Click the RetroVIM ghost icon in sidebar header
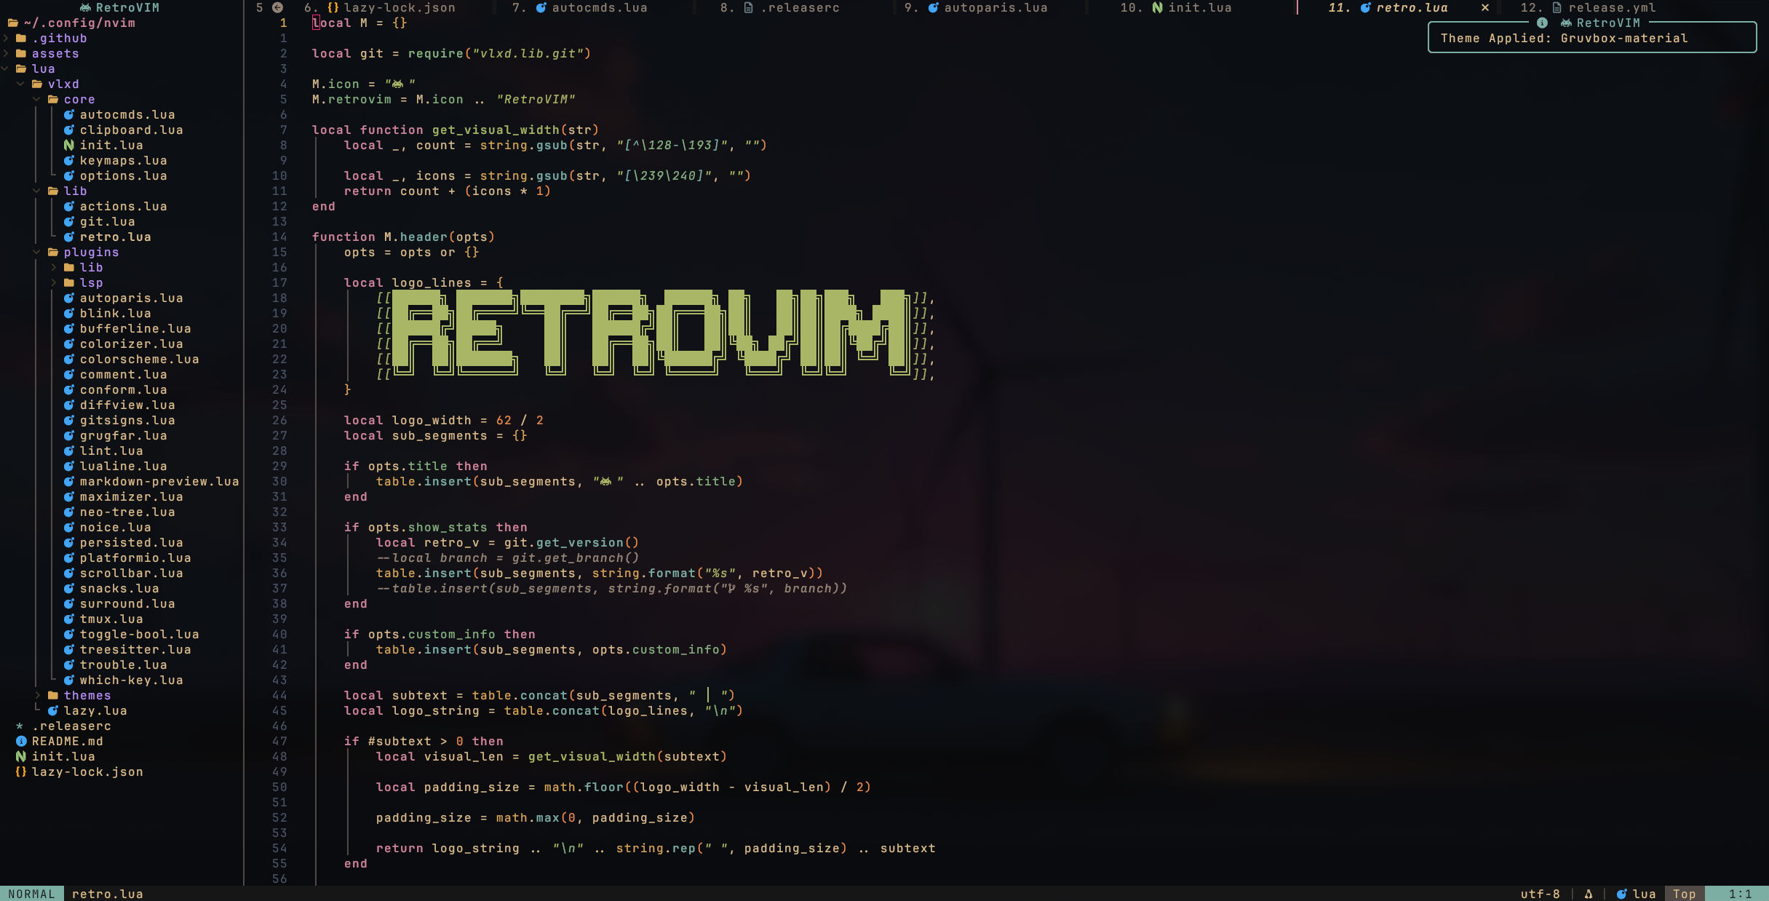 86,7
